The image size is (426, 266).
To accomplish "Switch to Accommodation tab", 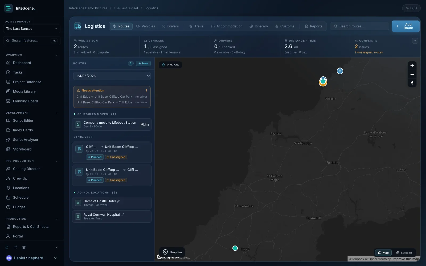I will [x=227, y=26].
